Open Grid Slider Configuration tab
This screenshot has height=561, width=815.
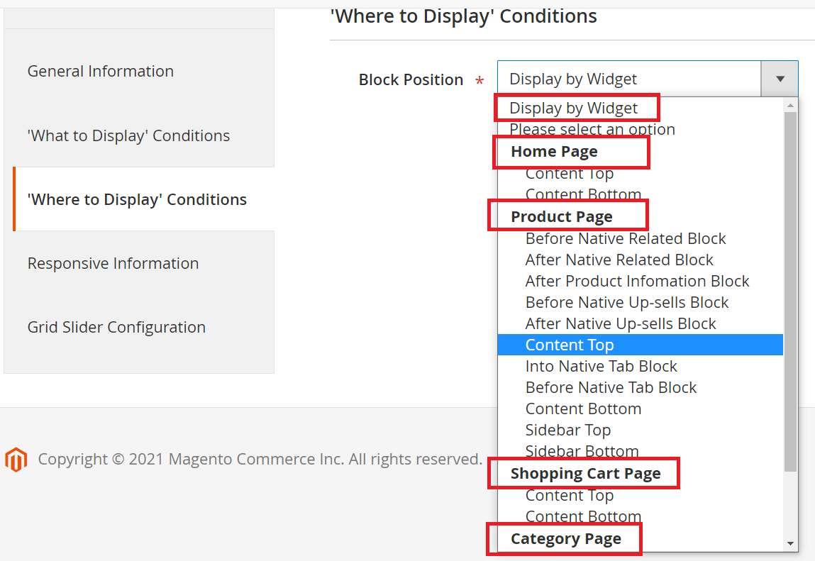[x=116, y=327]
